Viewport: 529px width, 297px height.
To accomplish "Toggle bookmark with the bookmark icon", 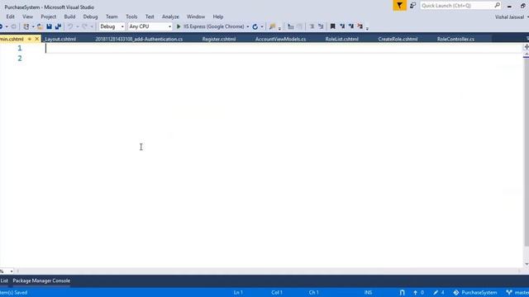I will [332, 26].
